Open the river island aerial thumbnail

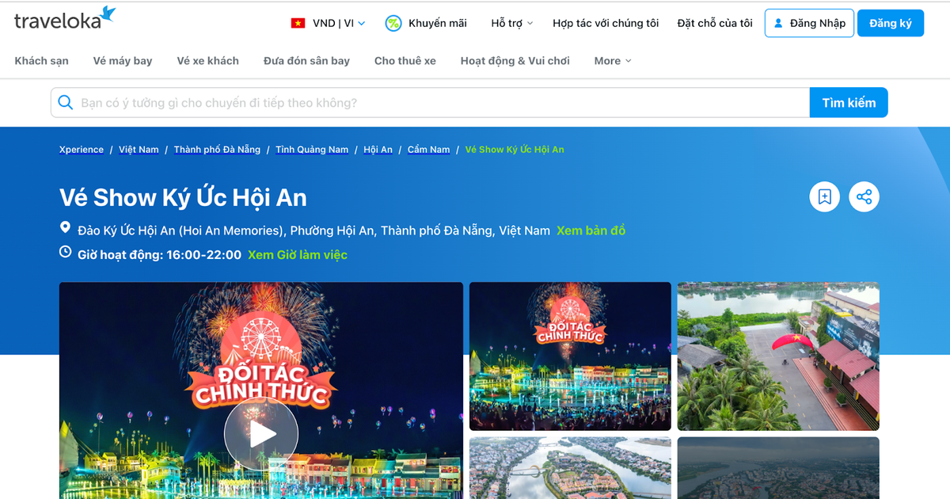click(x=570, y=468)
